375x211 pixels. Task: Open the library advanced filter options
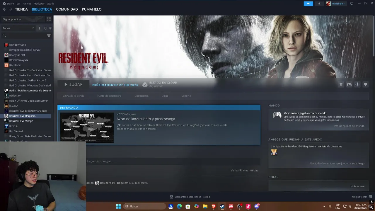(x=49, y=35)
